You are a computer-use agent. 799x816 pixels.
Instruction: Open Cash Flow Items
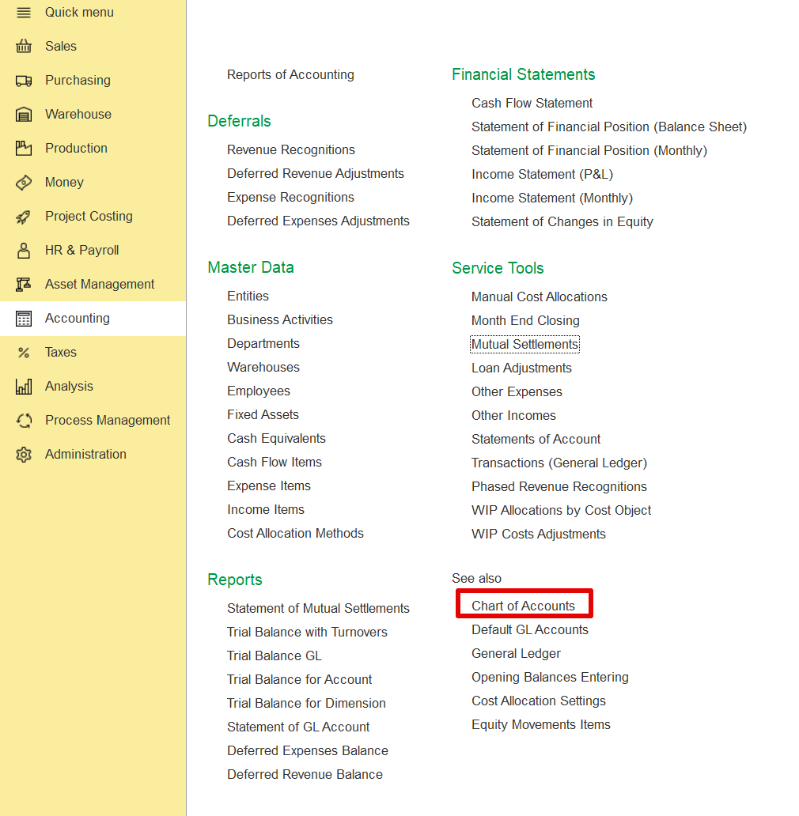tap(275, 462)
